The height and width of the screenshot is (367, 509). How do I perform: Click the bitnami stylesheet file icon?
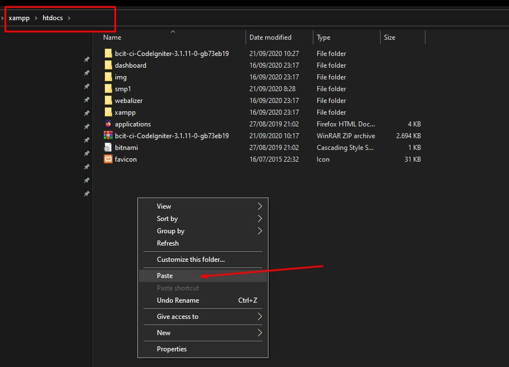(x=108, y=148)
